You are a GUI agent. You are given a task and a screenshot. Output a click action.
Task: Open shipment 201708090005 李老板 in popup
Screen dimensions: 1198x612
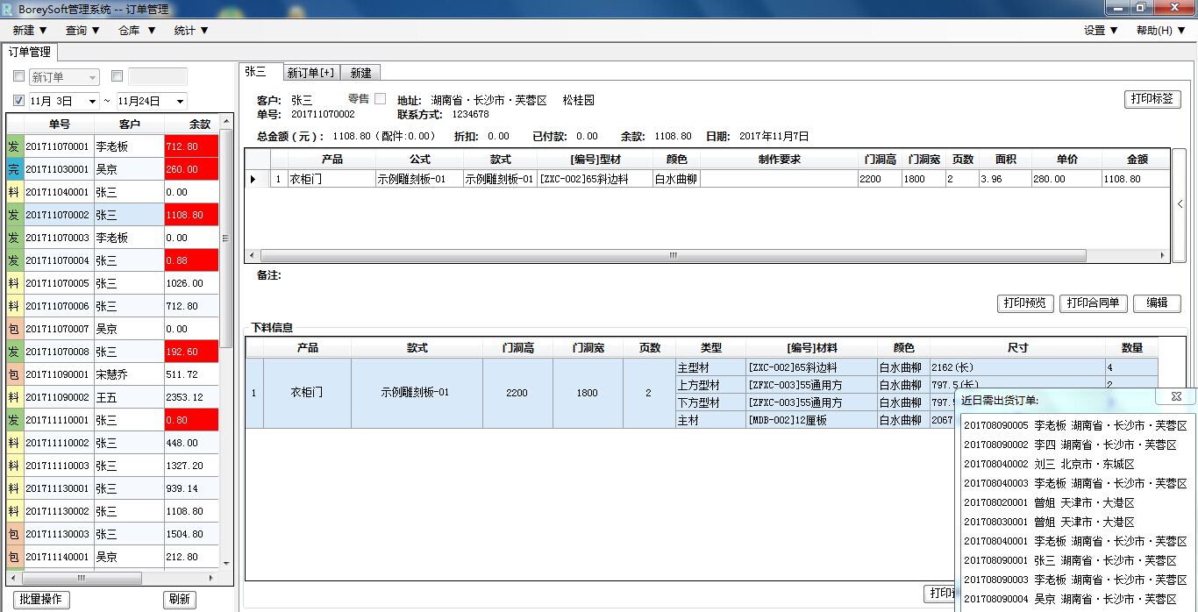(x=1075, y=425)
